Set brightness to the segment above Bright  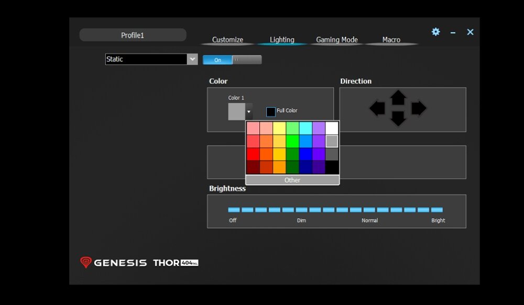coord(437,210)
